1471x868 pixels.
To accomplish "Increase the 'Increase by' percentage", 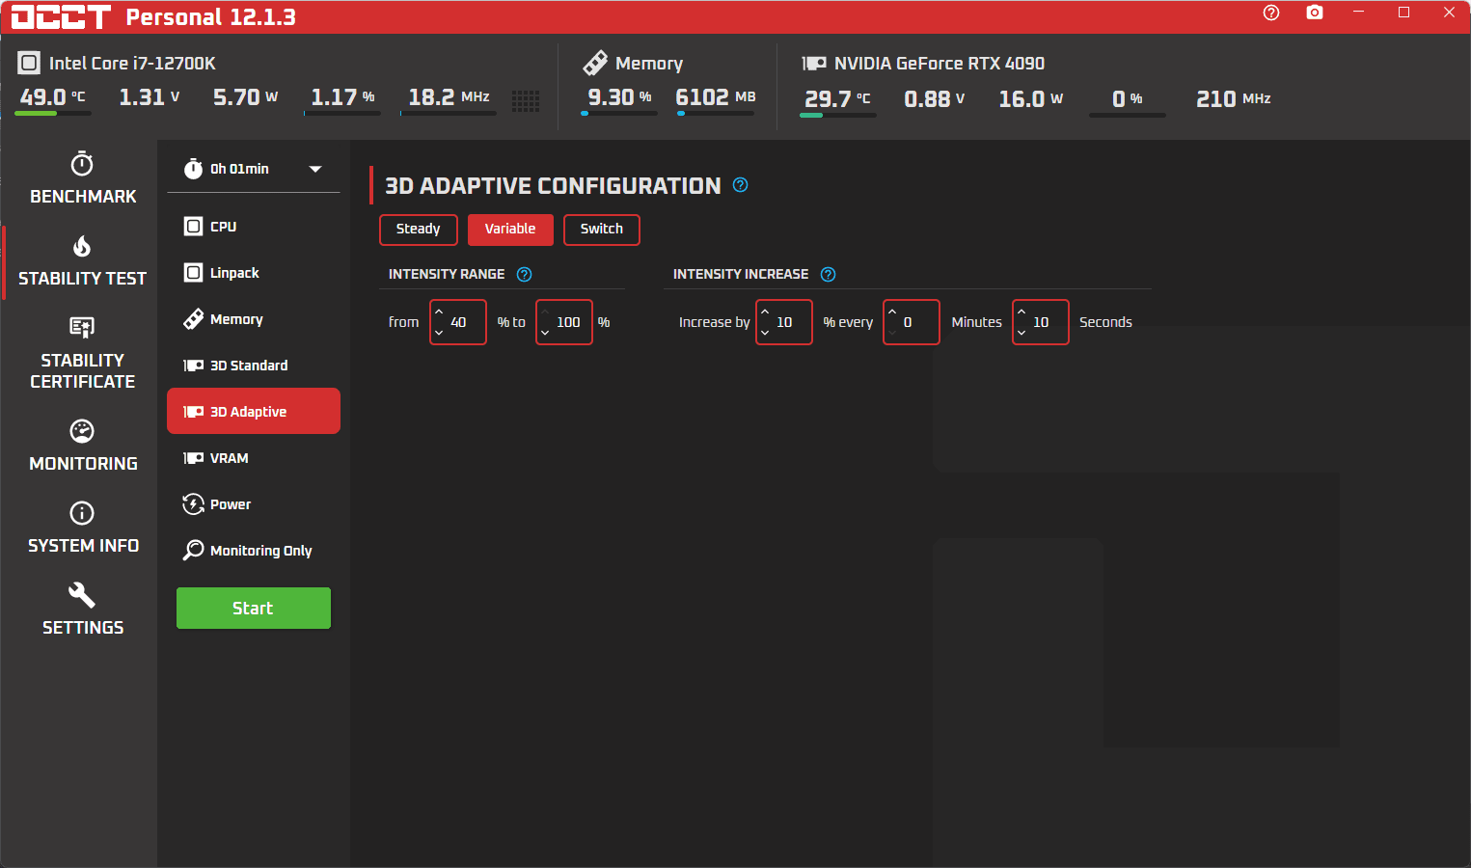I will coord(765,312).
